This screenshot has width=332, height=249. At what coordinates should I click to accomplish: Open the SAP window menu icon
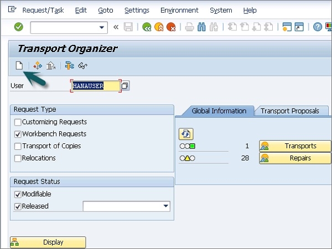[x=12, y=9]
